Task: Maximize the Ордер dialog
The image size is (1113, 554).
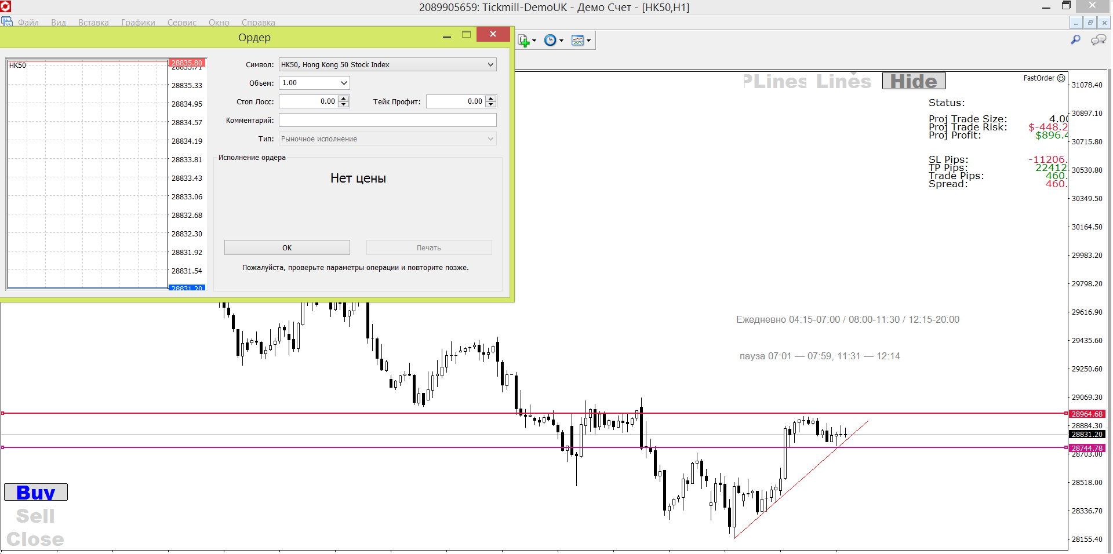Action: point(466,35)
